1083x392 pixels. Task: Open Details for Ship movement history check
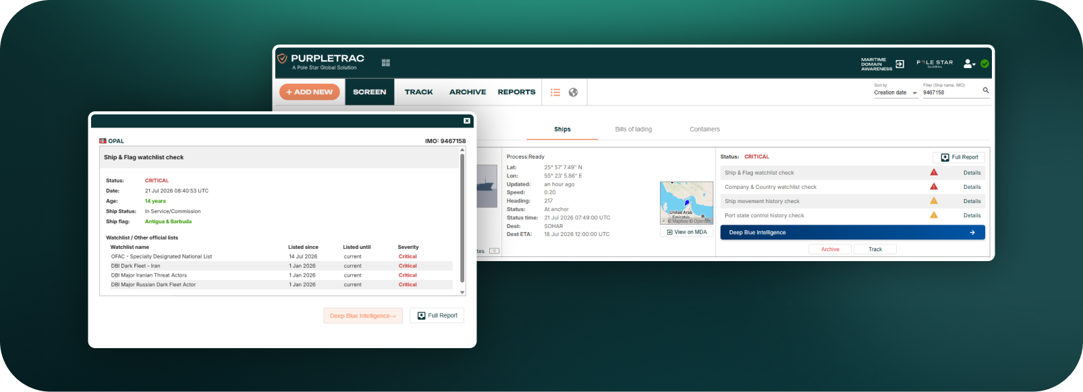coord(972,201)
